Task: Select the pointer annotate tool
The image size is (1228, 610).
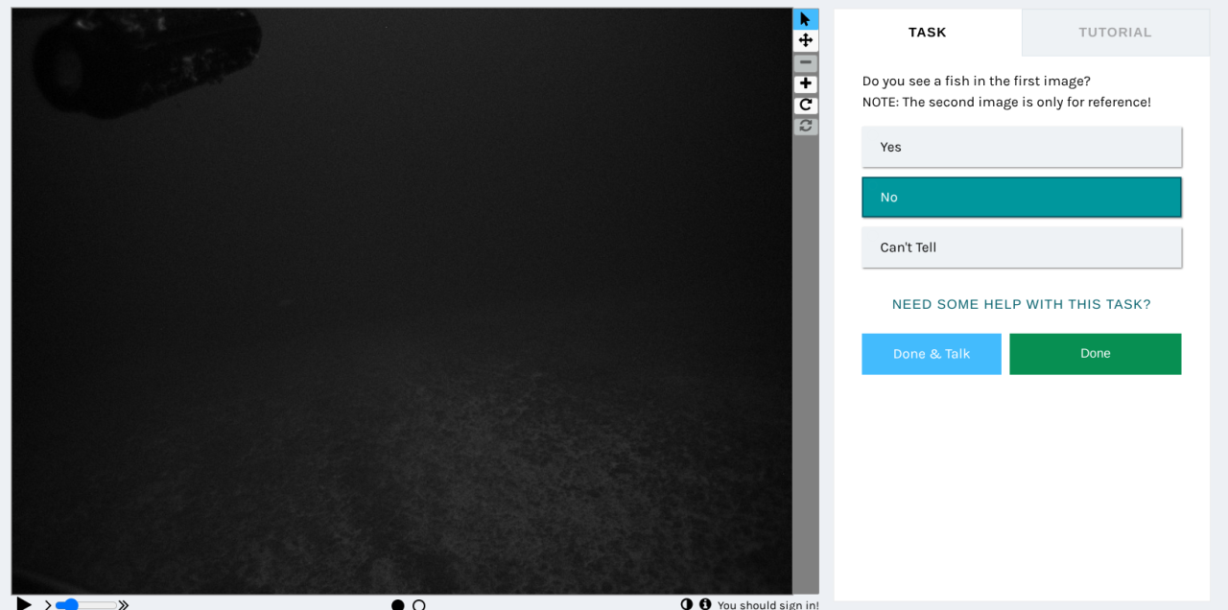Action: coord(806,19)
